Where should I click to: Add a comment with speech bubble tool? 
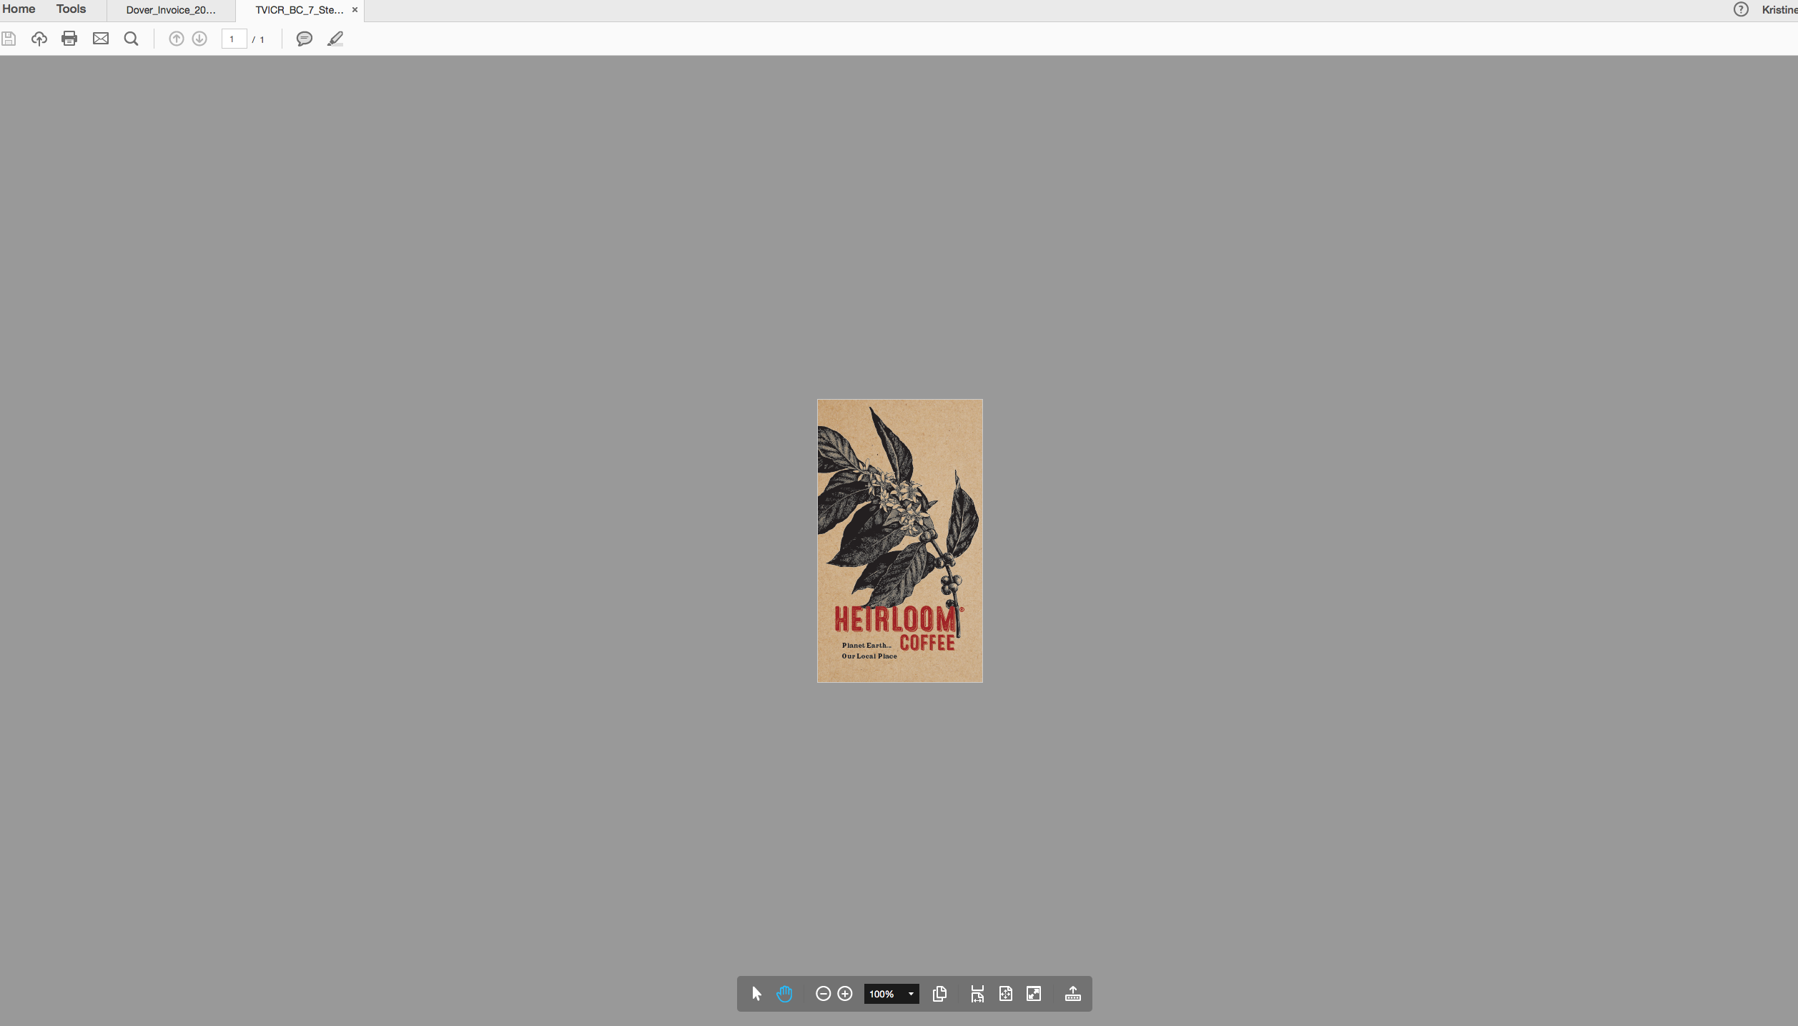305,39
